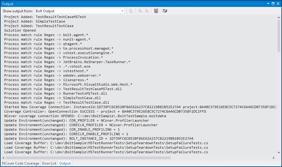The height and width of the screenshot is (167, 282).
Task: Select the Output tab
Action: tap(65, 163)
